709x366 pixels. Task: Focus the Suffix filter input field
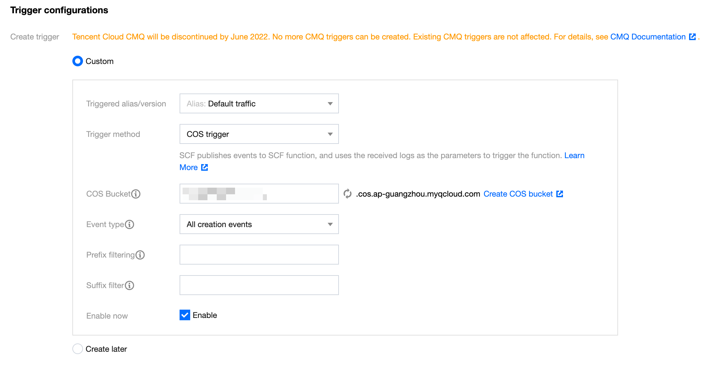click(259, 285)
